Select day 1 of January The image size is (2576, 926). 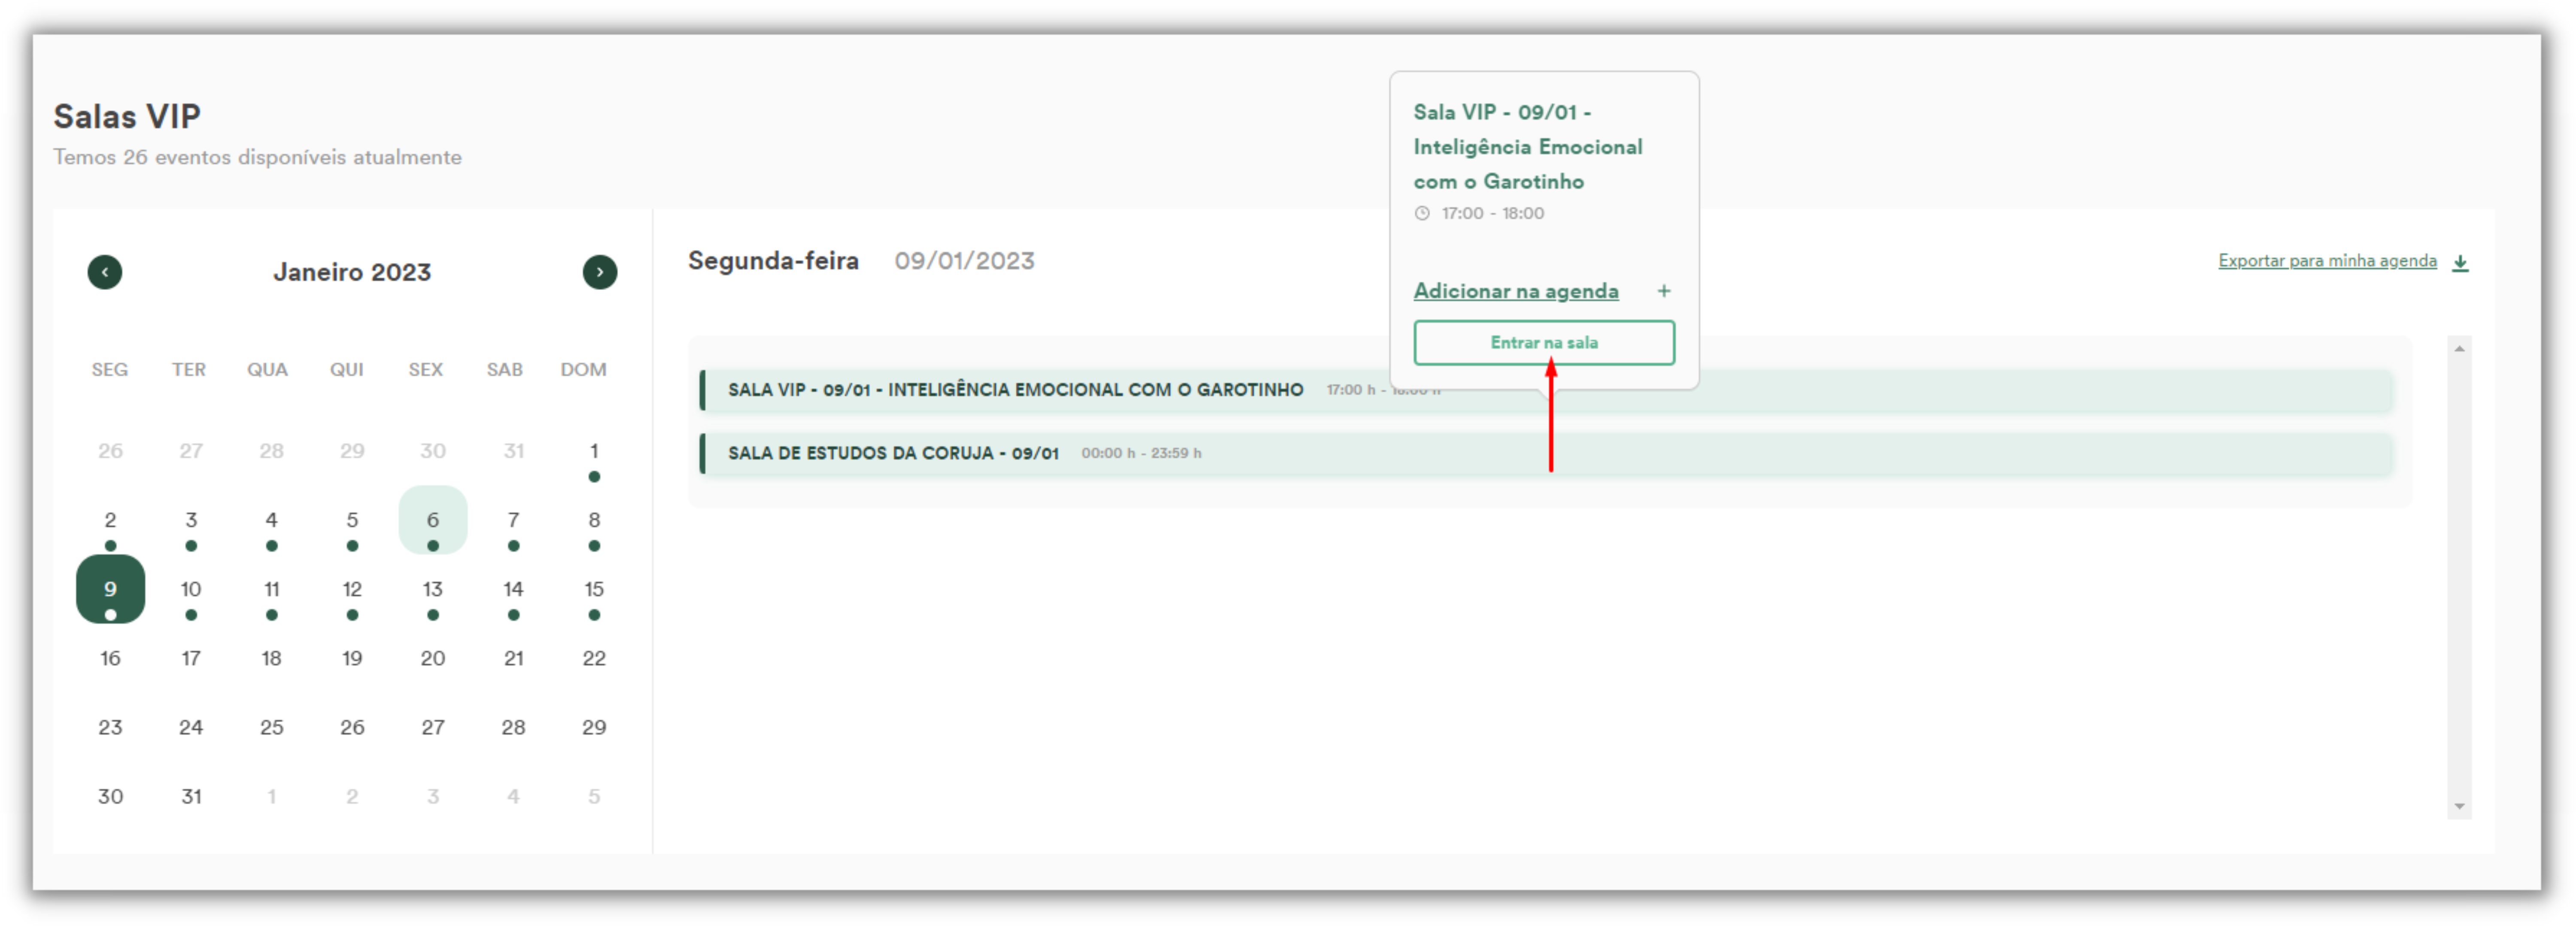[594, 451]
